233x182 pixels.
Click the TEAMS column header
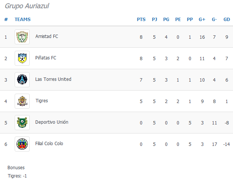pyautogui.click(x=23, y=20)
